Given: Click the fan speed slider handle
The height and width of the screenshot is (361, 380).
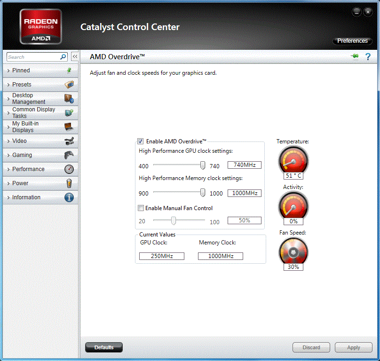Looking at the screenshot, I should (x=173, y=221).
